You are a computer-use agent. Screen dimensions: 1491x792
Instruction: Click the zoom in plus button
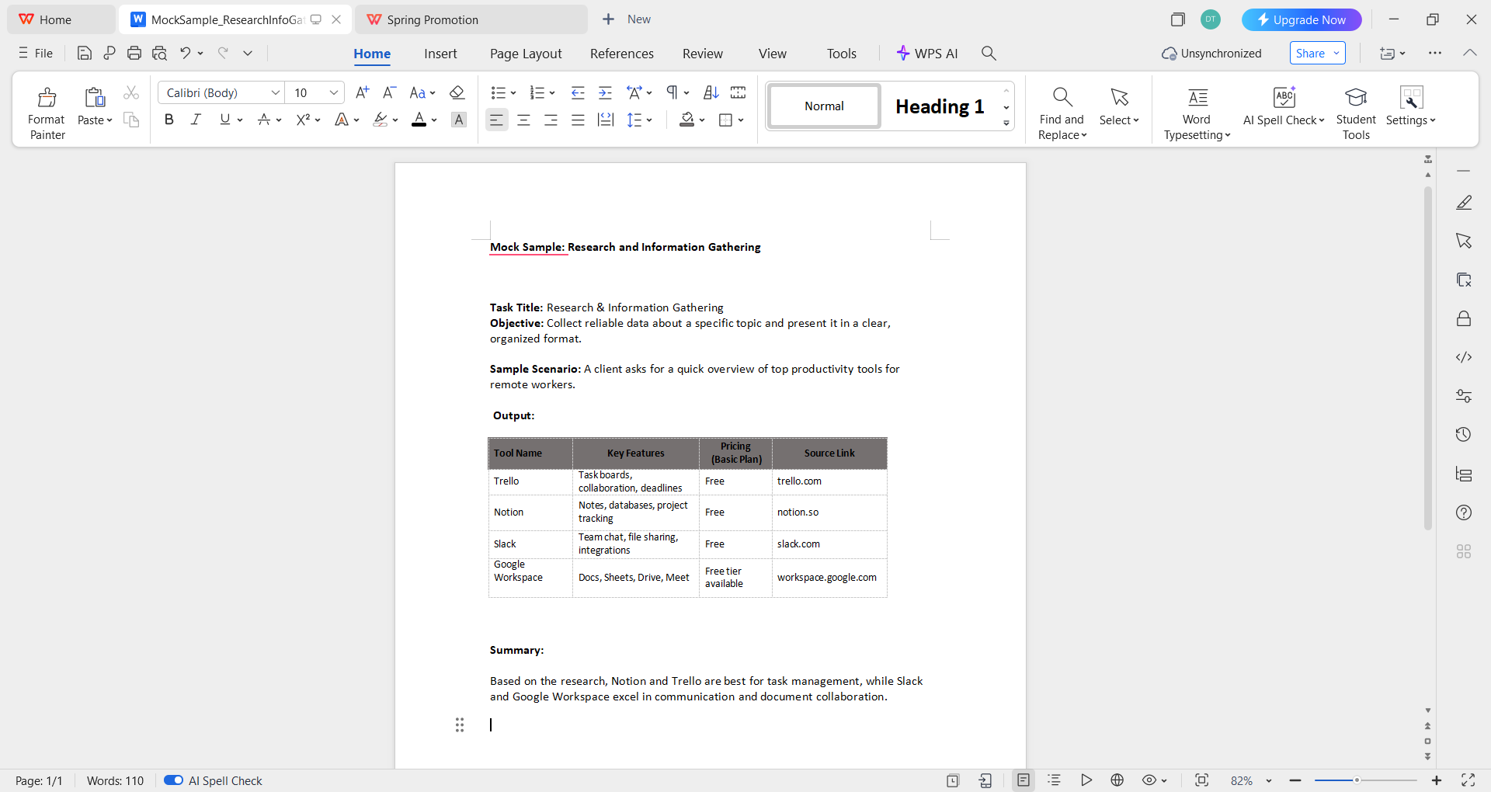tap(1437, 780)
